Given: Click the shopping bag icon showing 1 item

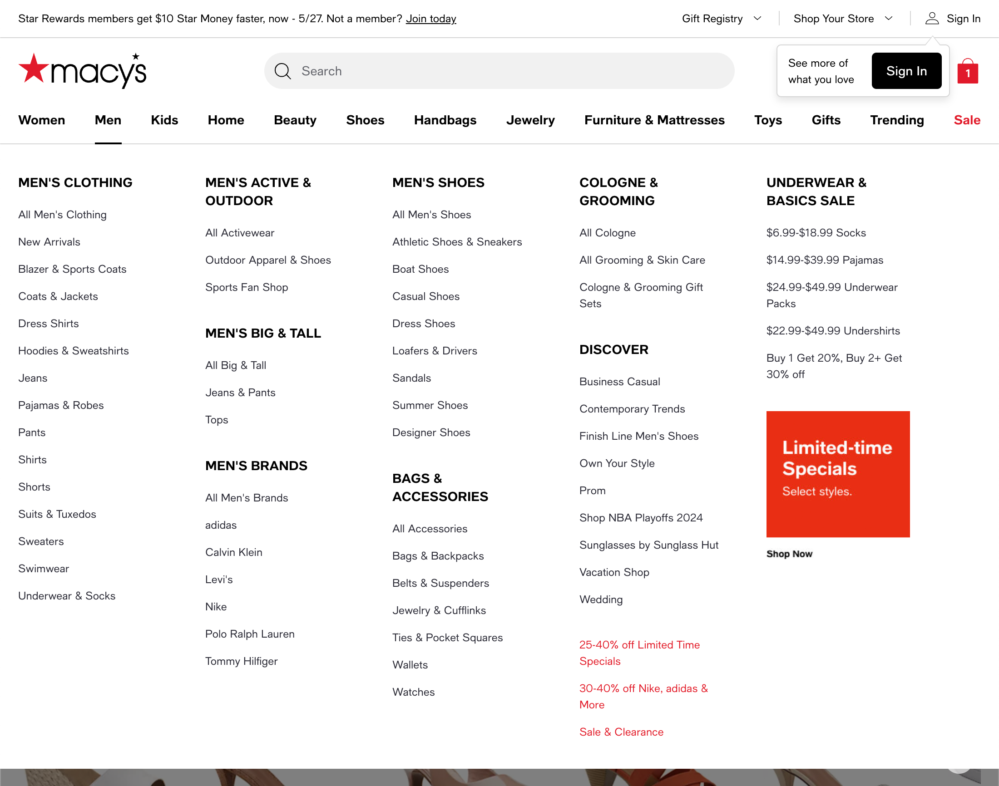Looking at the screenshot, I should click(x=968, y=71).
